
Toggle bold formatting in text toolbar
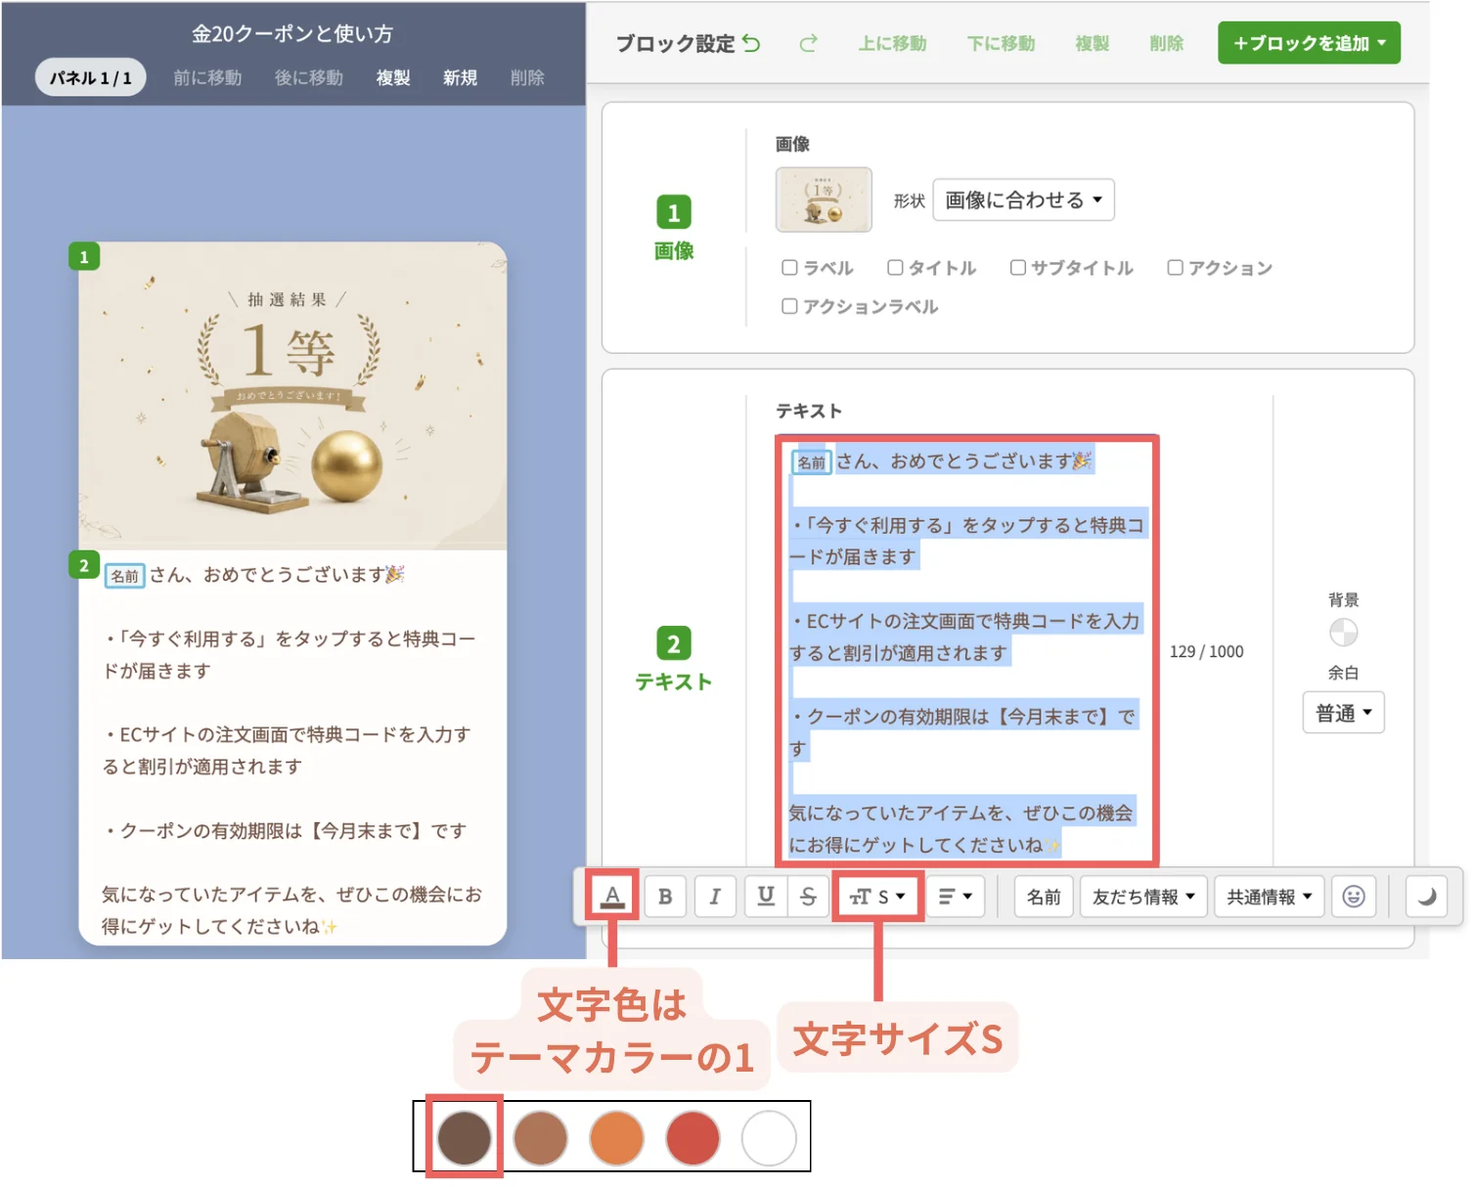(665, 897)
